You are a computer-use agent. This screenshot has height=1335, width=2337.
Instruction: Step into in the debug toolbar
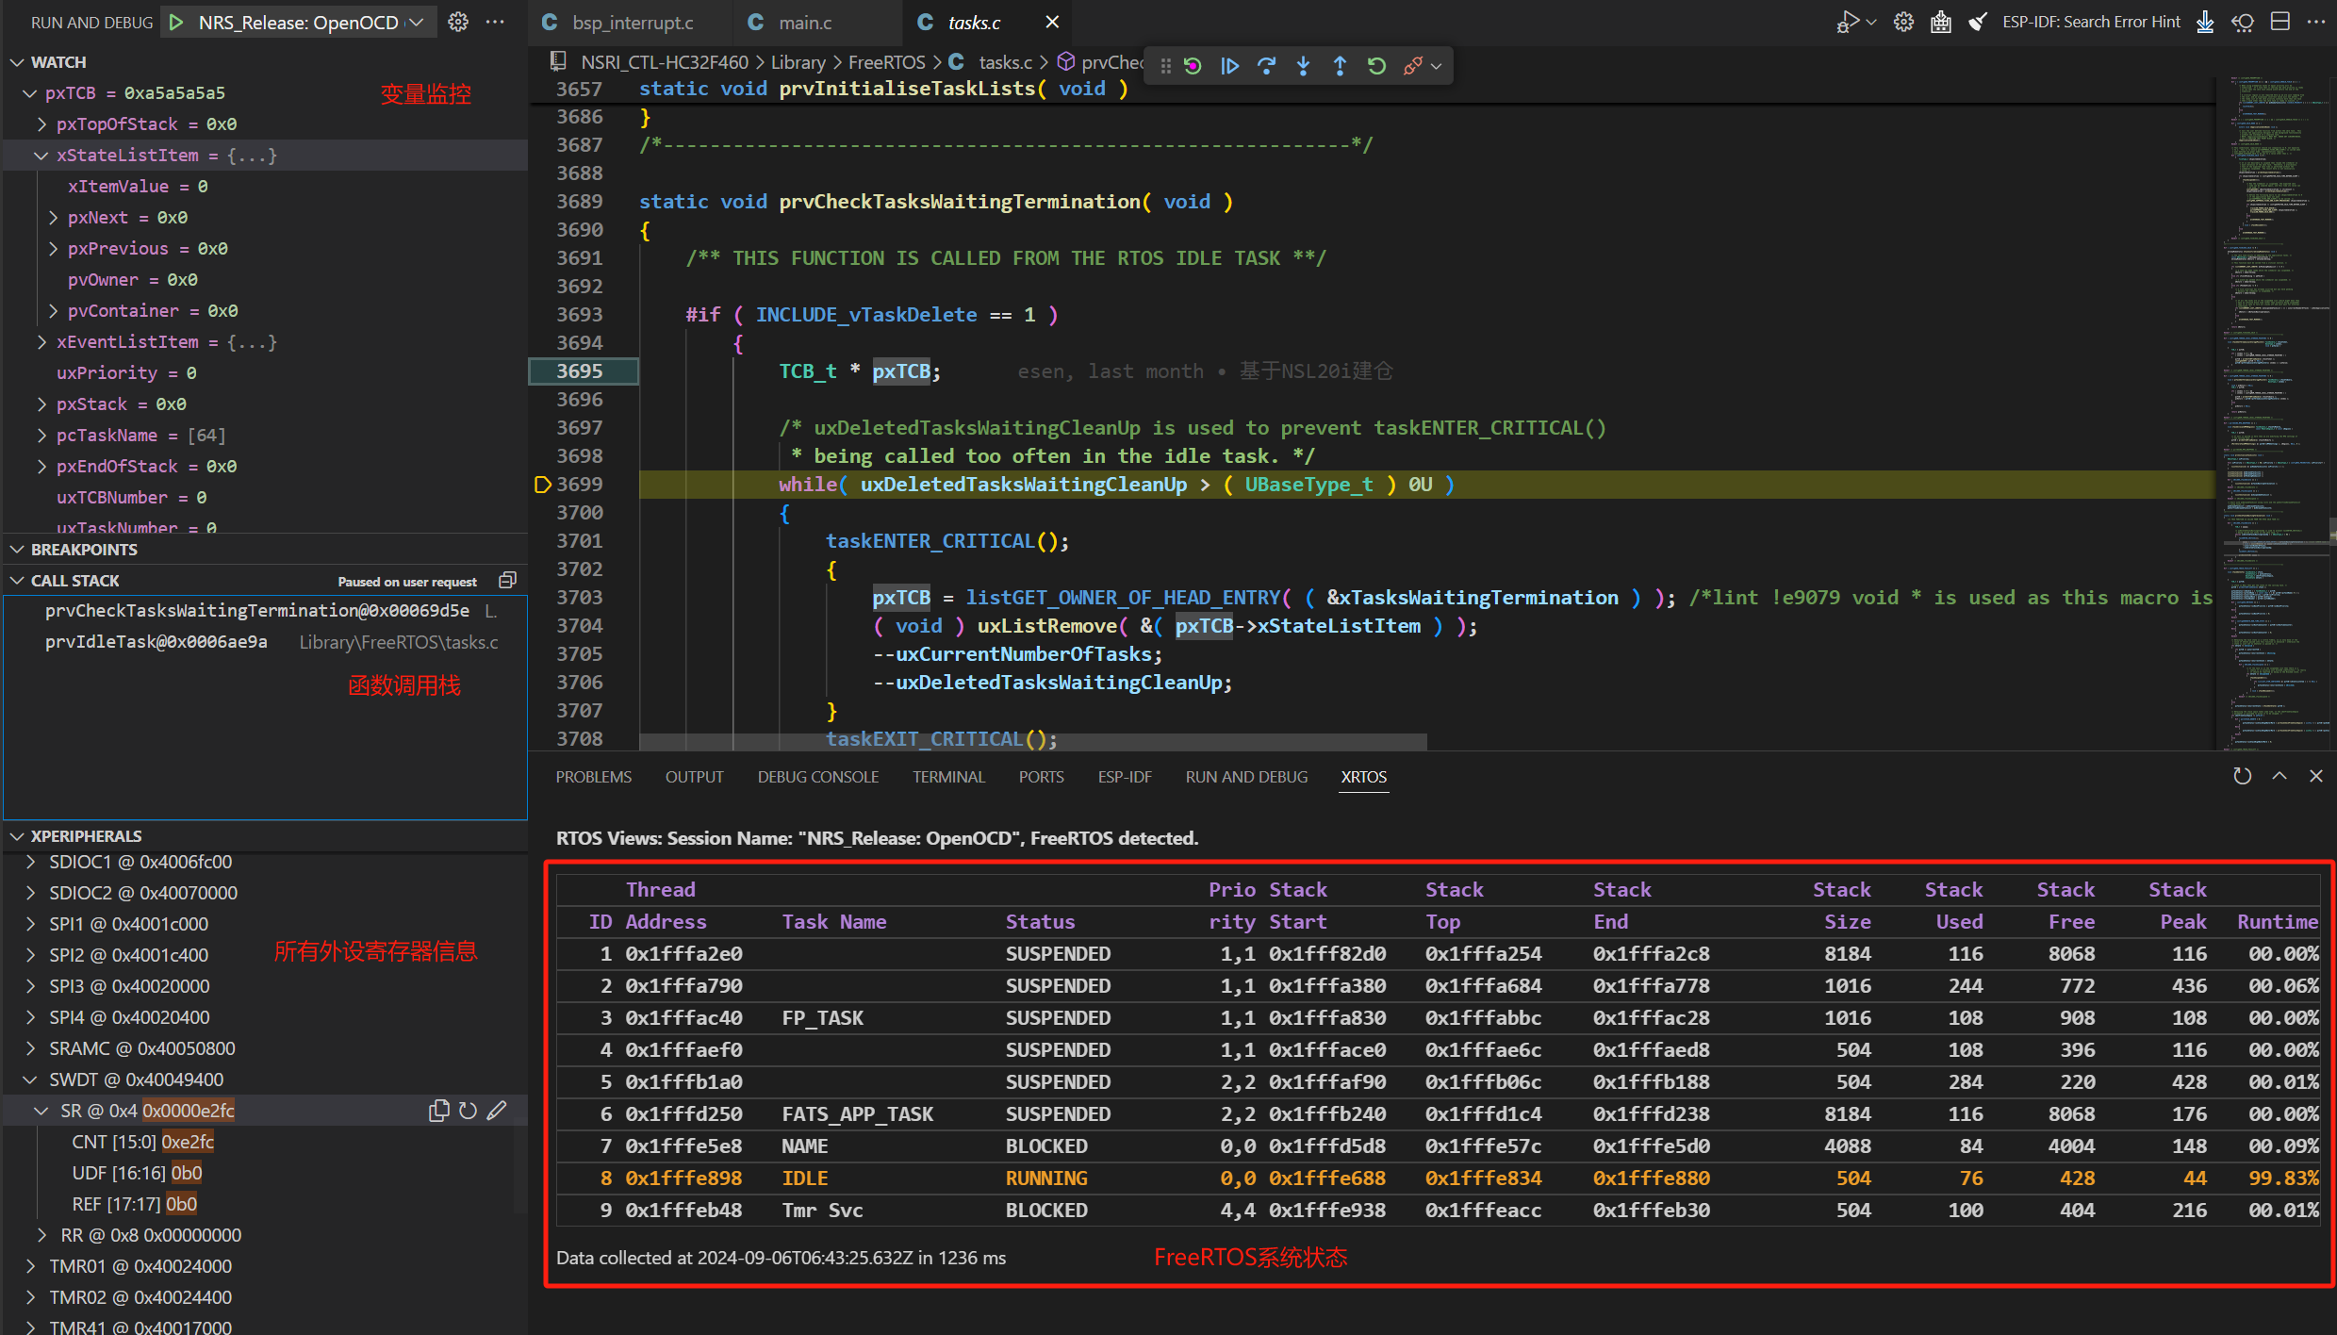1303,66
